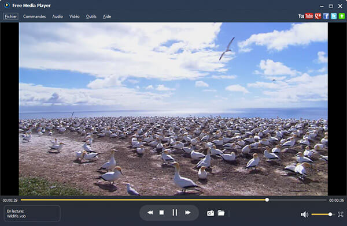Maximize the Free Media Player window
347x226 pixels.
(331, 6)
